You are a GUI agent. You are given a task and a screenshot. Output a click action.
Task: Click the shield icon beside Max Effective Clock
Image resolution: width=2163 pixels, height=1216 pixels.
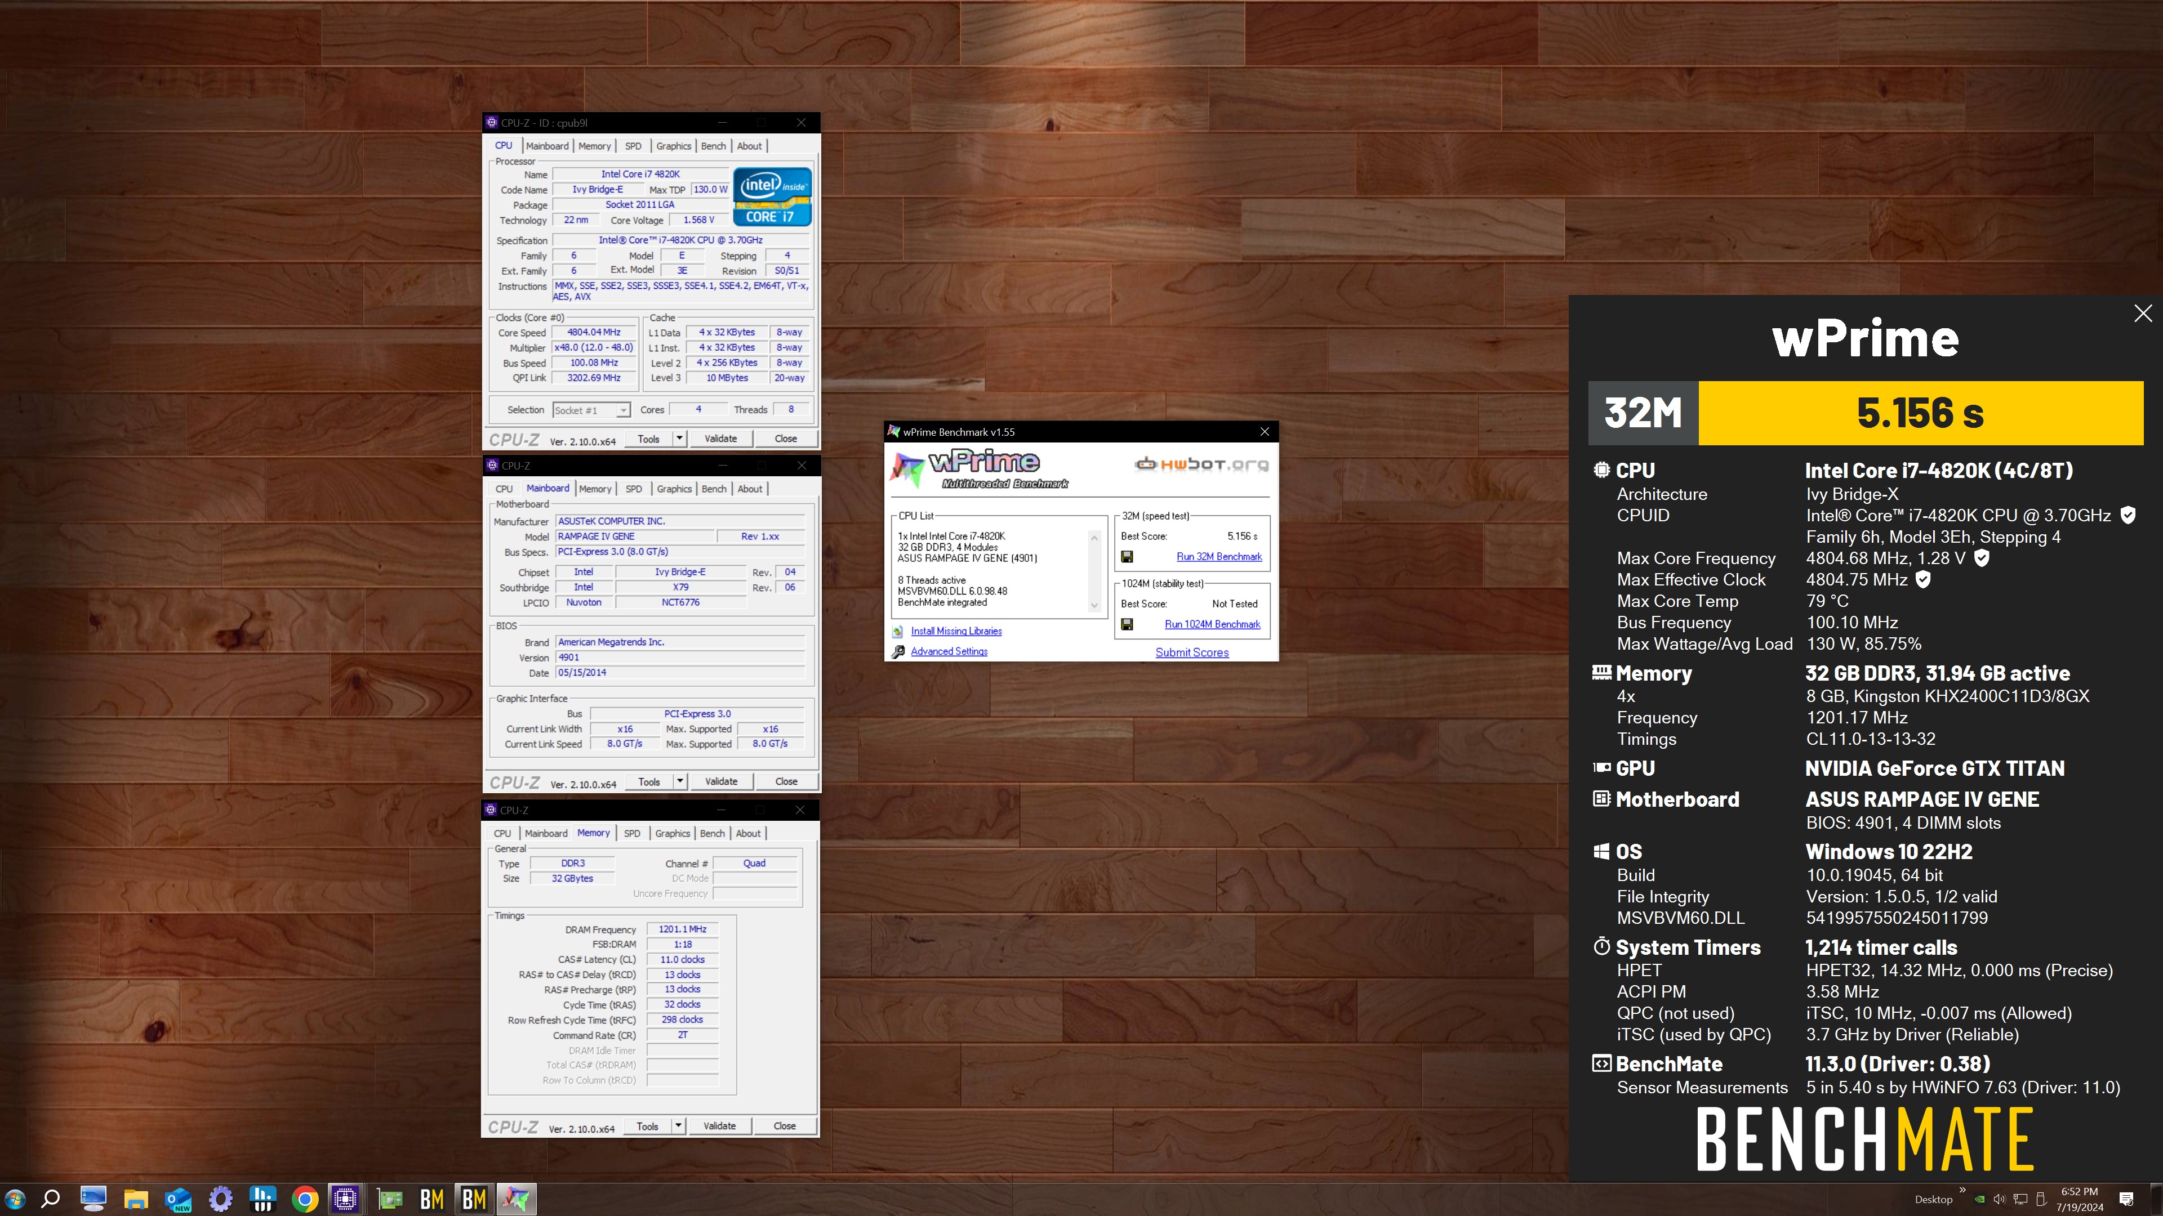click(1923, 580)
